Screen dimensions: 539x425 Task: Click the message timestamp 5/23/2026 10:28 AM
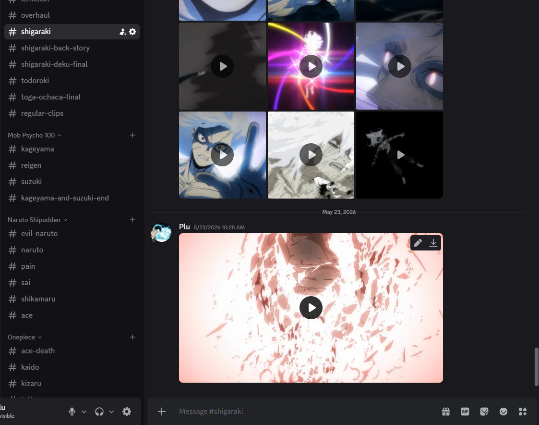(219, 227)
